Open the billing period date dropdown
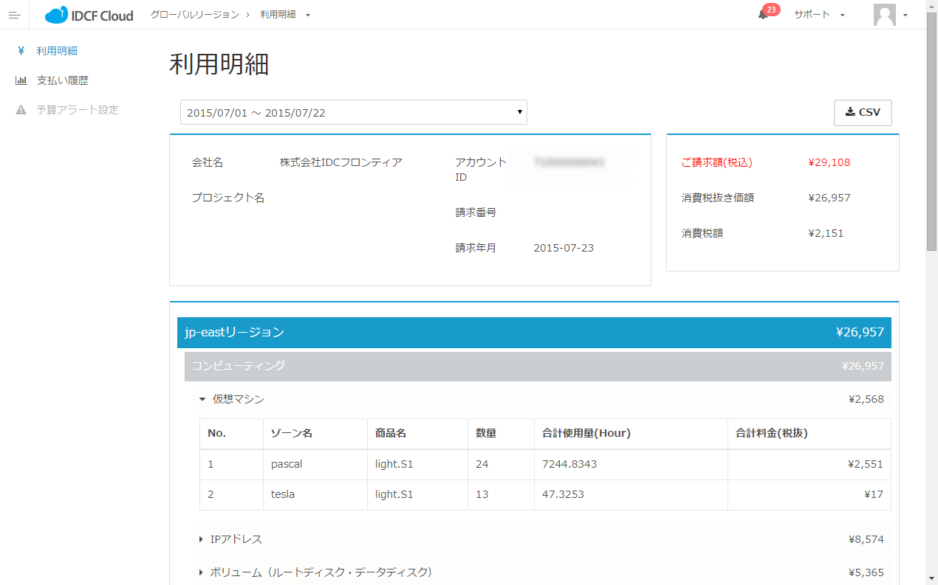The width and height of the screenshot is (938, 585). coord(353,112)
